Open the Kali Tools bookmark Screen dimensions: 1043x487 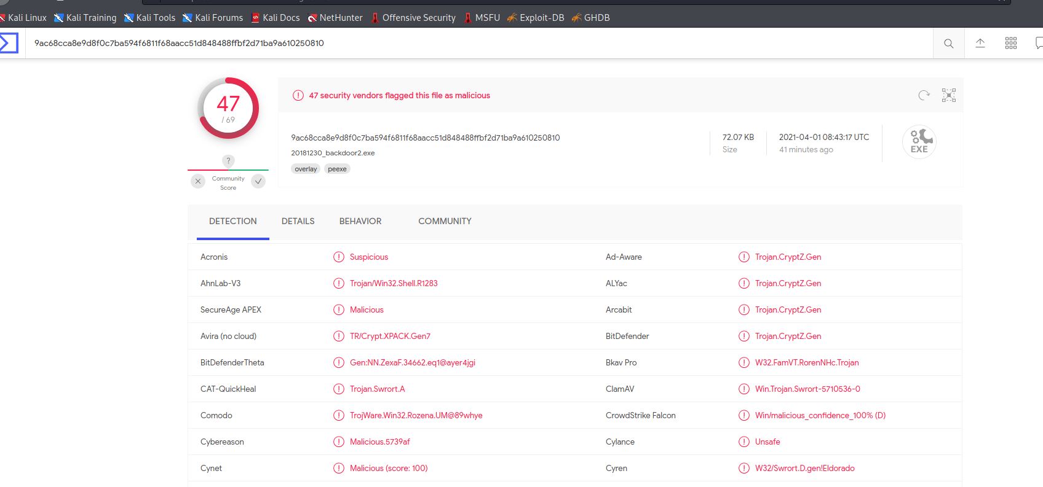[x=150, y=18]
